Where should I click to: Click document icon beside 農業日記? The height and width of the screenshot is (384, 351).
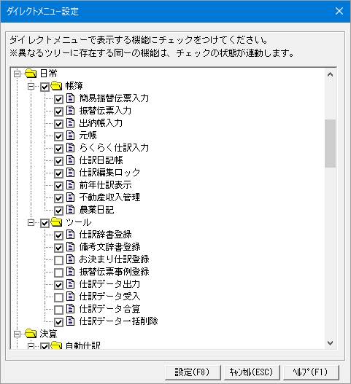(70, 210)
